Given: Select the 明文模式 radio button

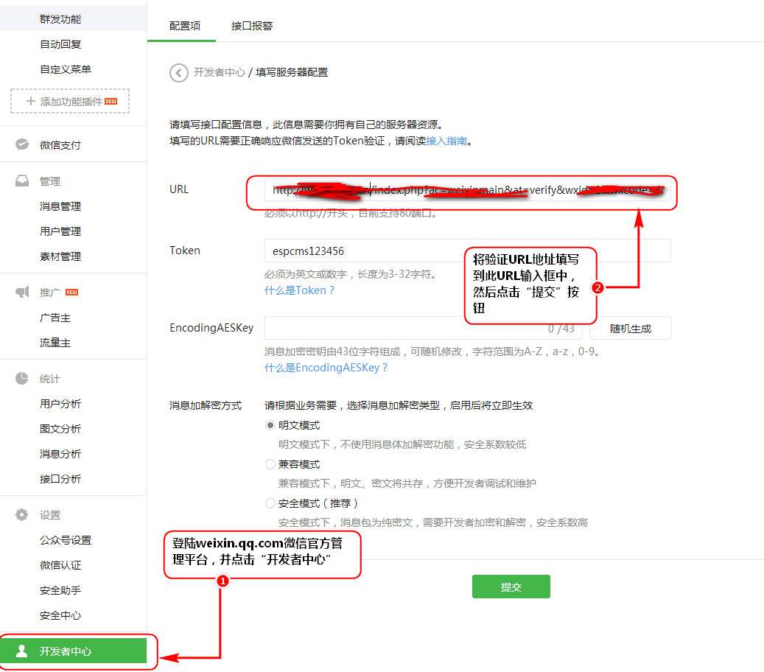Looking at the screenshot, I should tap(270, 426).
